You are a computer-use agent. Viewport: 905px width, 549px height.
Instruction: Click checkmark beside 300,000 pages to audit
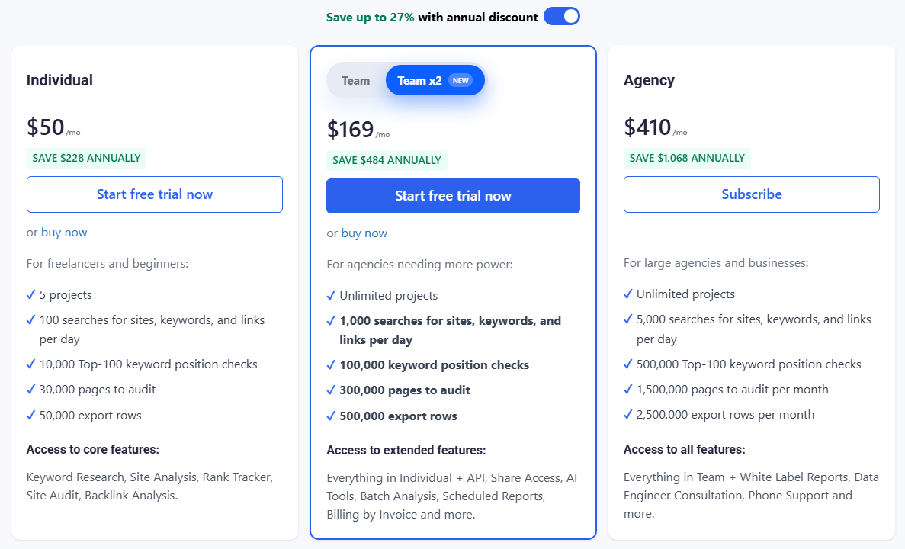coord(331,390)
